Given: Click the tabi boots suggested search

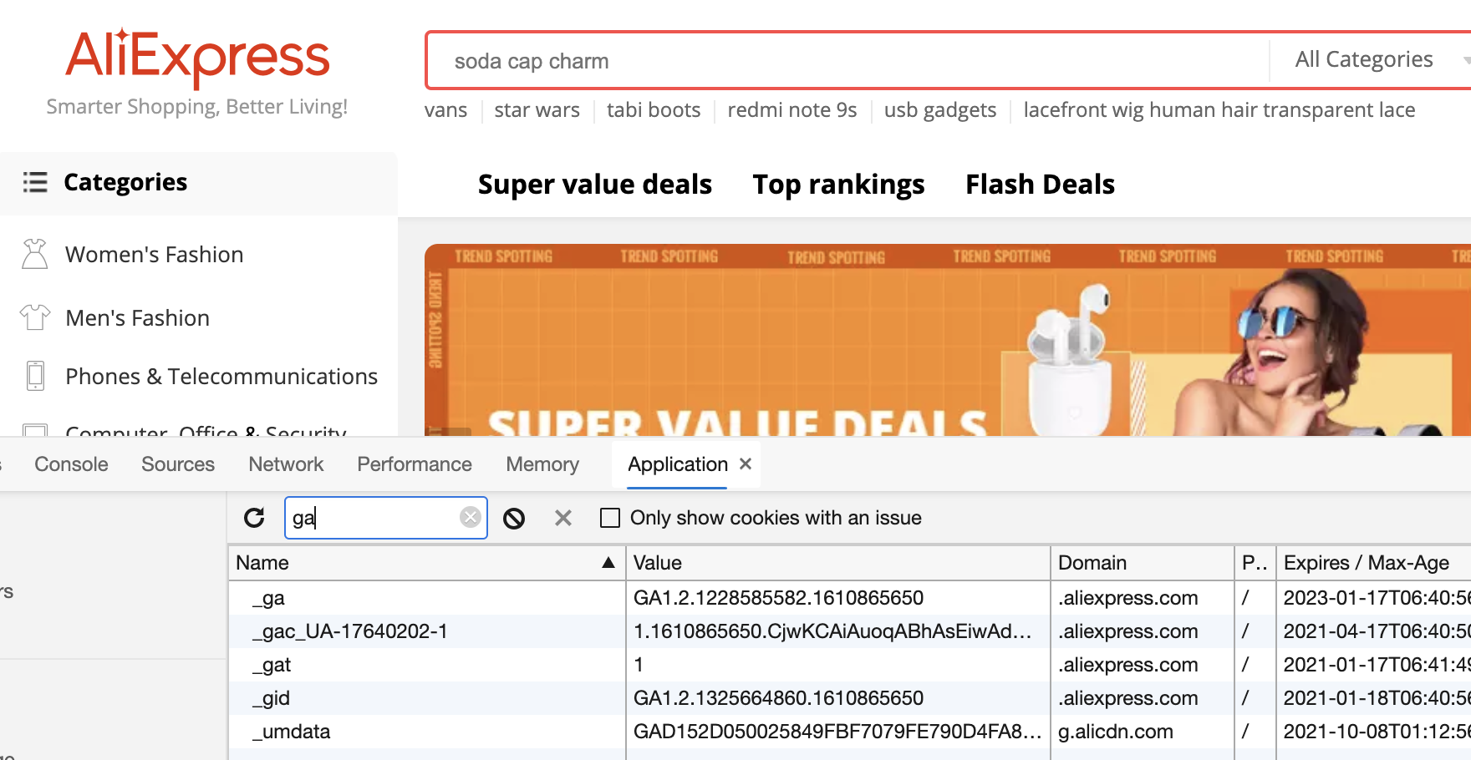Looking at the screenshot, I should click(x=654, y=110).
